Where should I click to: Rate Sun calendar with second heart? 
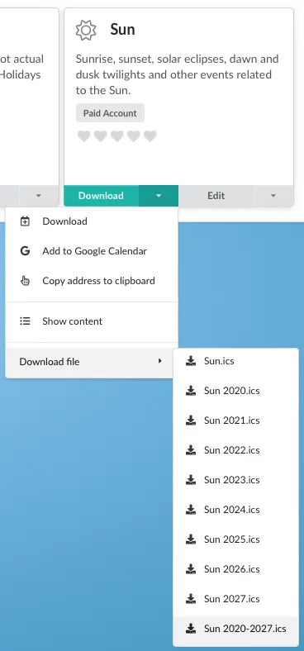point(101,136)
